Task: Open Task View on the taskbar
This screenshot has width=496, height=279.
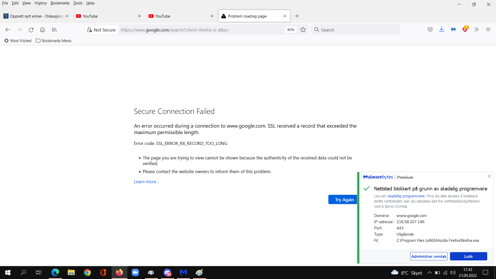Action: click(x=39, y=272)
